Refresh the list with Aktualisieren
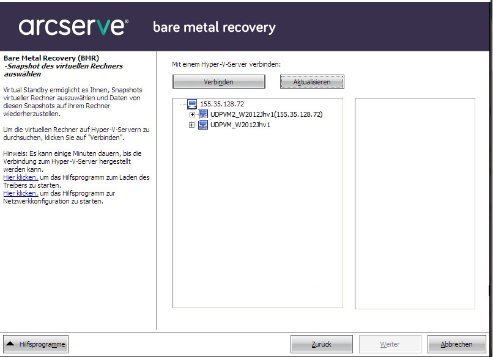Image resolution: width=493 pixels, height=357 pixels. point(312,82)
